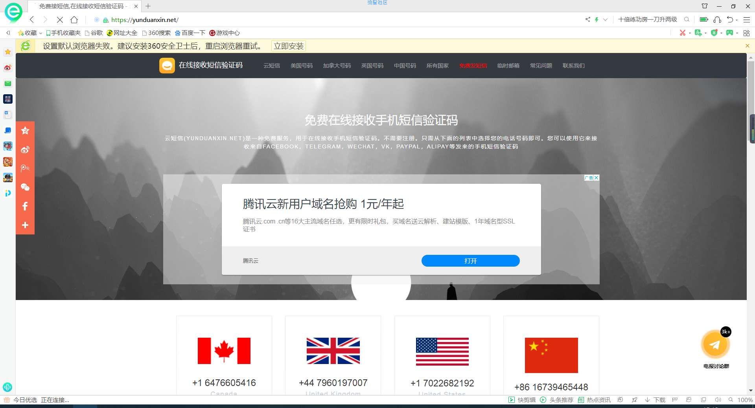Click the share icon in address bar
755x408 pixels.
click(587, 20)
